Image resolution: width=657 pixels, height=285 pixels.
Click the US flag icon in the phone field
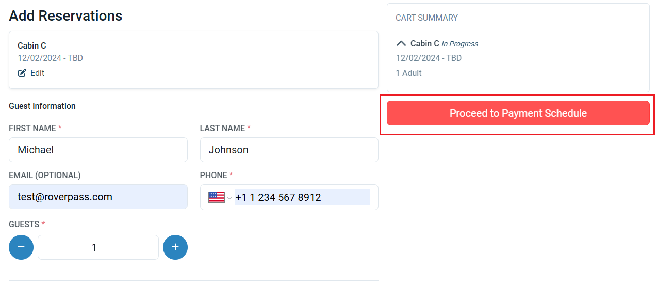coord(217,197)
